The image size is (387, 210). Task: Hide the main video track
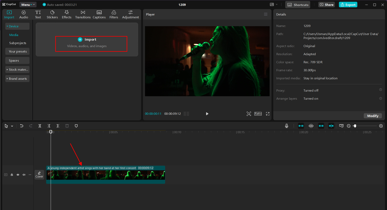tap(18, 175)
